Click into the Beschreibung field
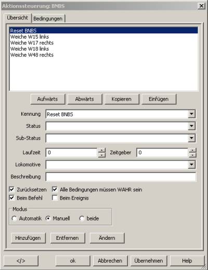The height and width of the screenshot is (270, 208). pyautogui.click(x=121, y=177)
